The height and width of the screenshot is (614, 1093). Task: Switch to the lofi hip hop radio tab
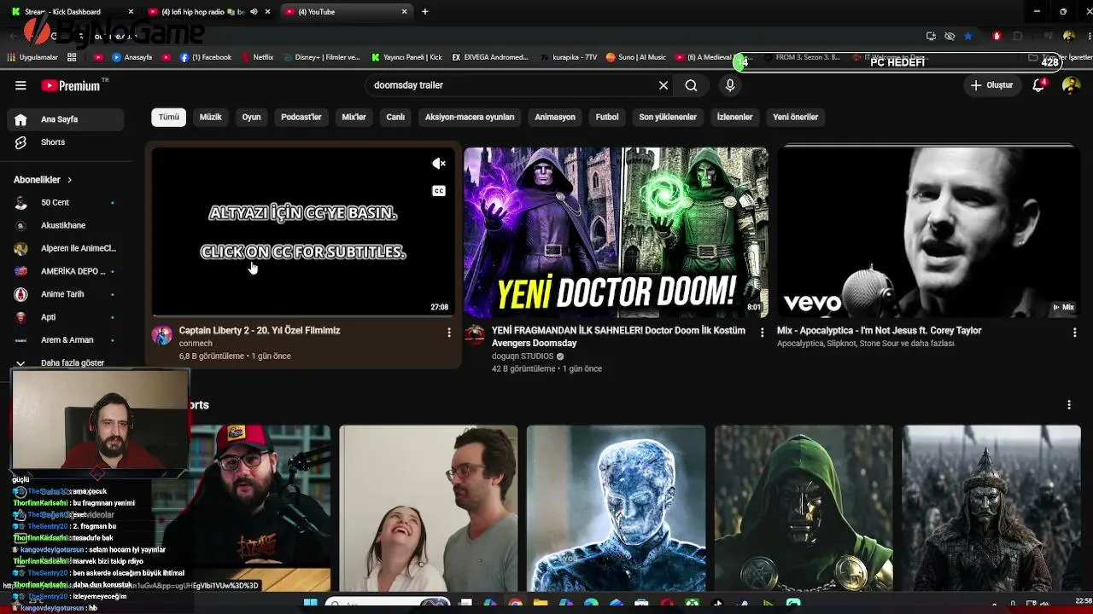[208, 12]
